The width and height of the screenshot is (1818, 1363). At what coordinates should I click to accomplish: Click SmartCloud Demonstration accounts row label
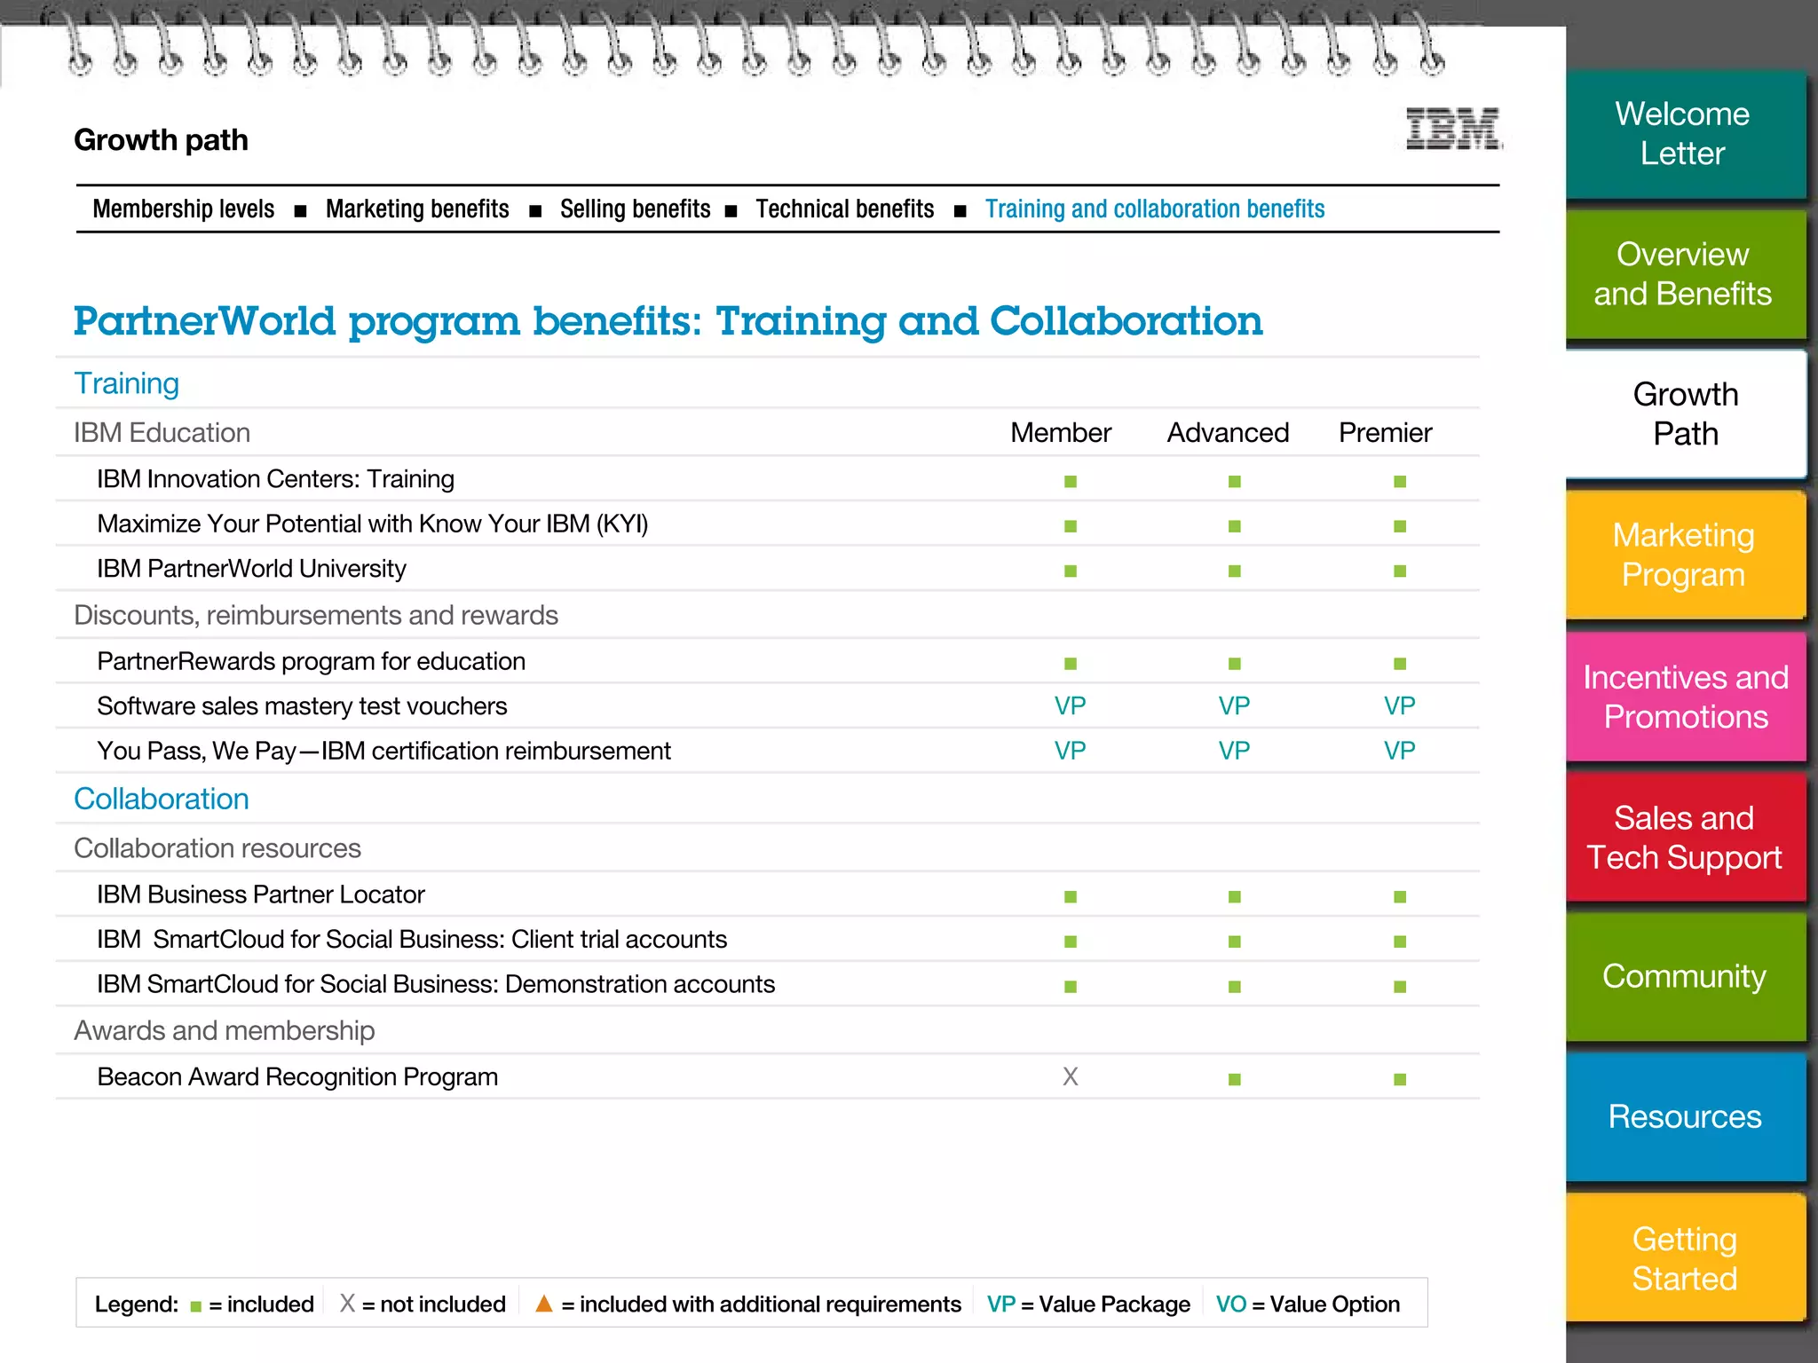pos(436,984)
